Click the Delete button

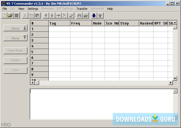click(15, 60)
